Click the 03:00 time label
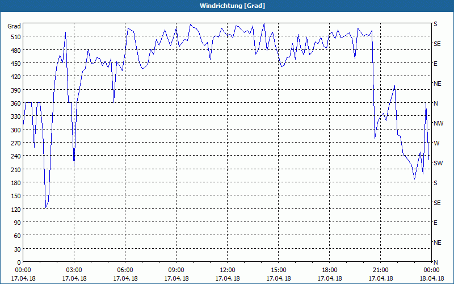 pyautogui.click(x=74, y=270)
